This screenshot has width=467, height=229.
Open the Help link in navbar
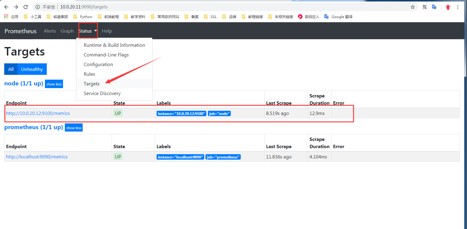pyautogui.click(x=107, y=31)
